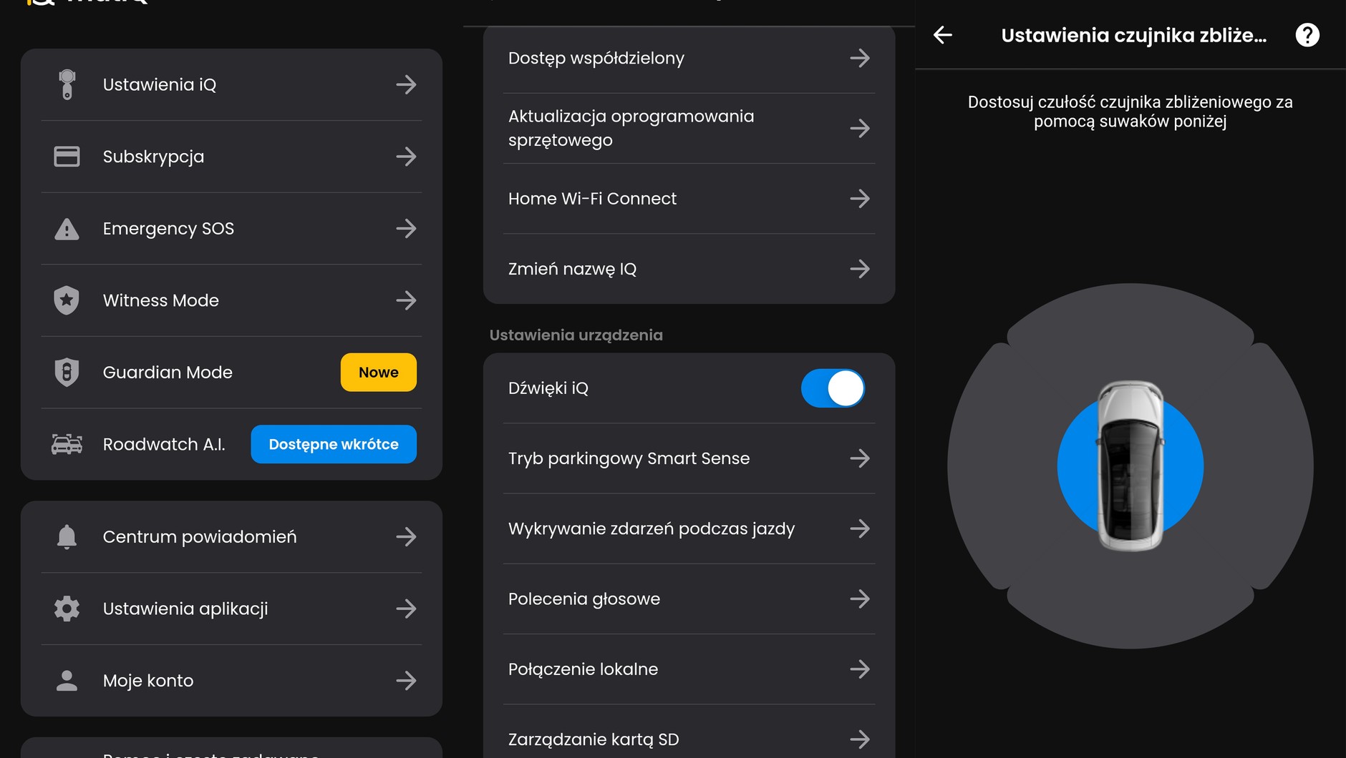The width and height of the screenshot is (1346, 758).
Task: Click the arrow next to Moje konto
Action: point(406,681)
